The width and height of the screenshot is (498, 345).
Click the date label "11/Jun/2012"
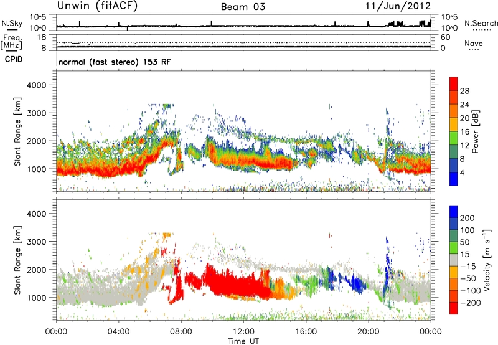pyautogui.click(x=398, y=6)
